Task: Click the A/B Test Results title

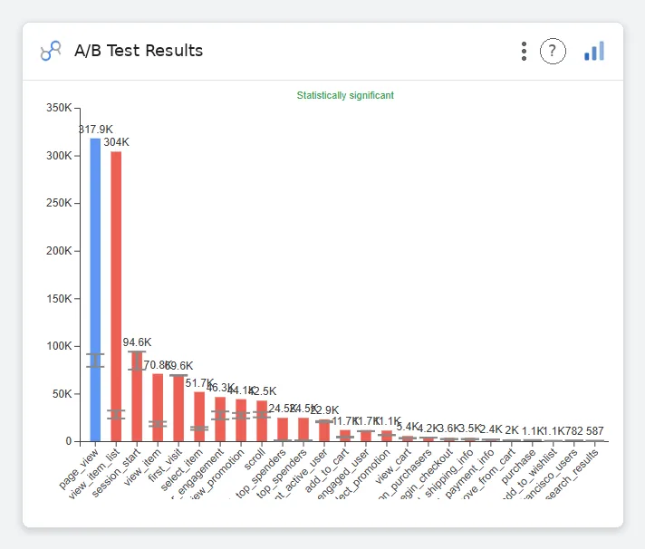Action: coord(139,51)
